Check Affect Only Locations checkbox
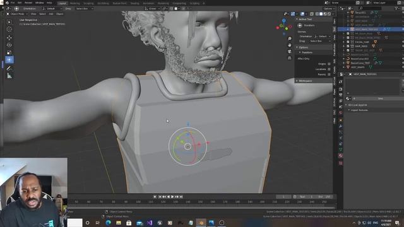 tap(329, 69)
